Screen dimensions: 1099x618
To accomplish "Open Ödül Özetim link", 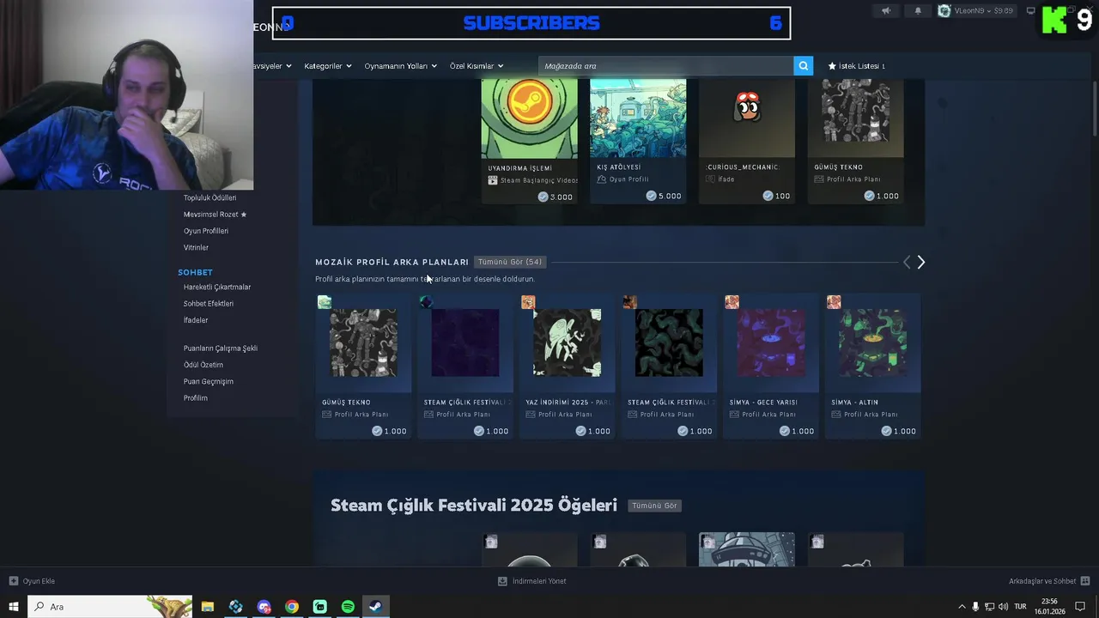I will 203,365.
